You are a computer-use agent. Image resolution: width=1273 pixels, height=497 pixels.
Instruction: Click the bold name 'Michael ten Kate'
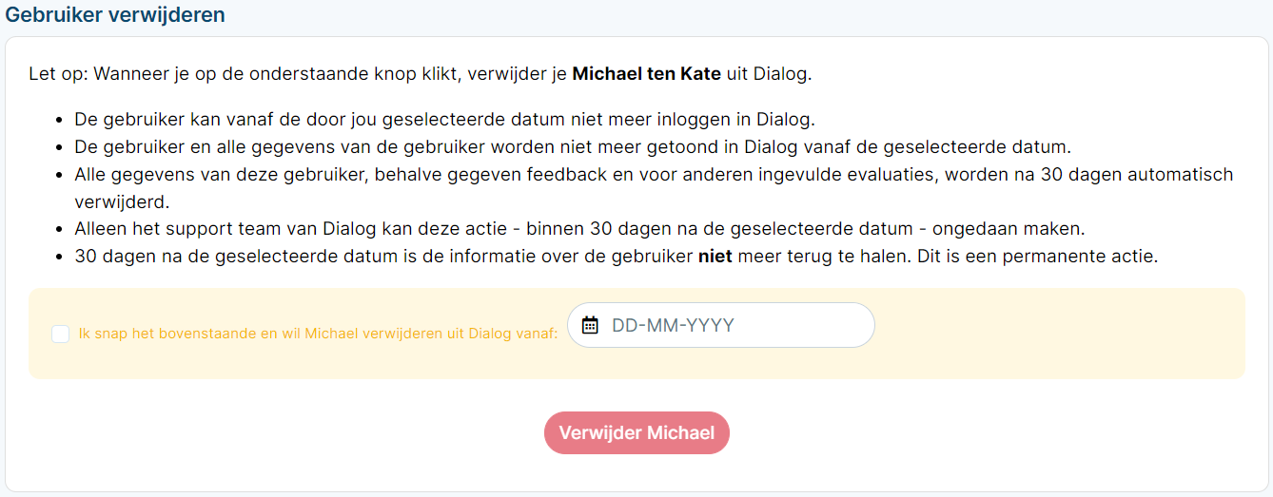[x=646, y=74]
